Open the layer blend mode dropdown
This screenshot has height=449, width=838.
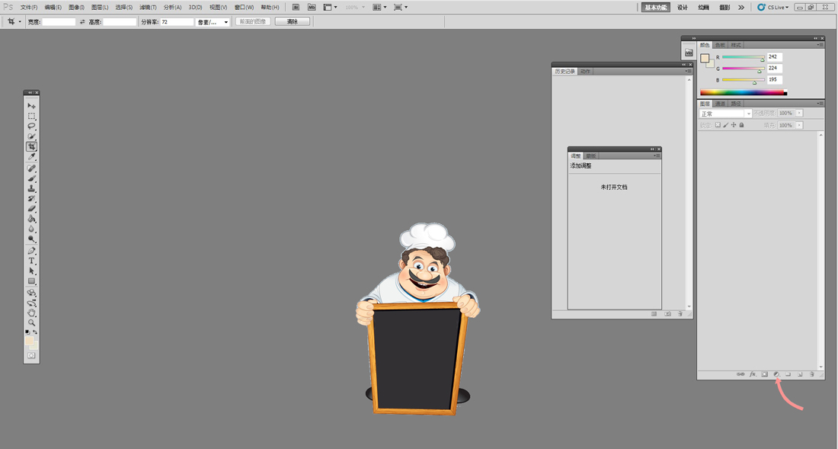(725, 114)
